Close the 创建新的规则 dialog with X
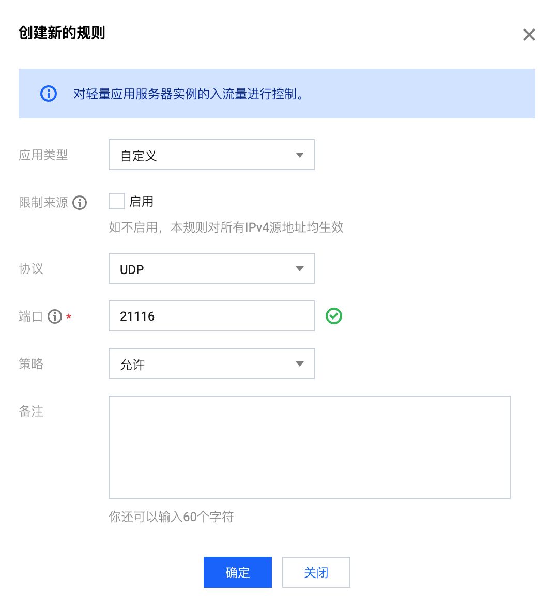 pyautogui.click(x=529, y=35)
